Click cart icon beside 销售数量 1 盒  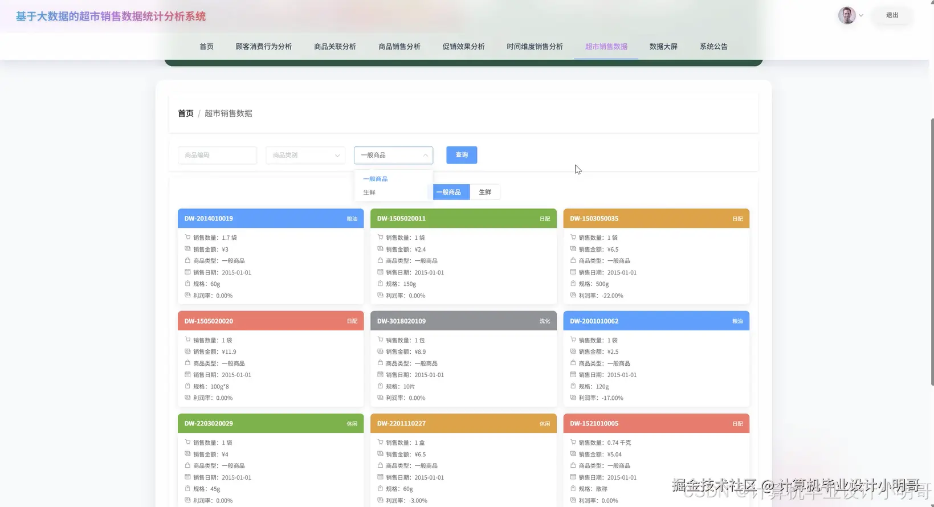tap(380, 442)
